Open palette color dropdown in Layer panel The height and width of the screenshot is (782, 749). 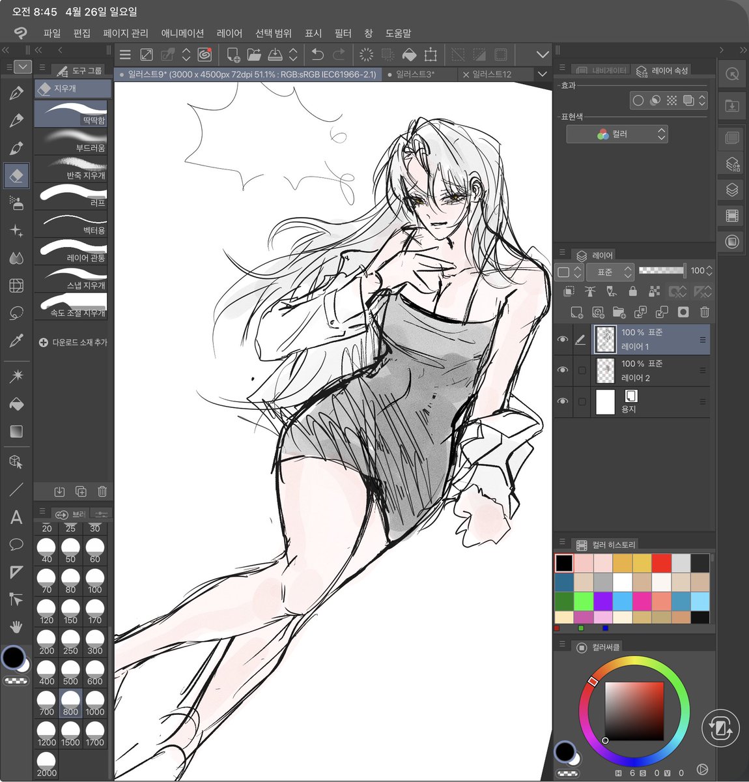click(x=568, y=271)
